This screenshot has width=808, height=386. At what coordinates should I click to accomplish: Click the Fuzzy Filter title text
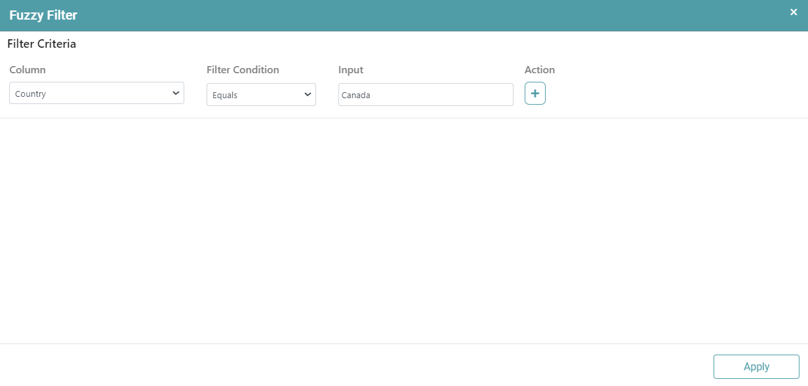(x=43, y=15)
